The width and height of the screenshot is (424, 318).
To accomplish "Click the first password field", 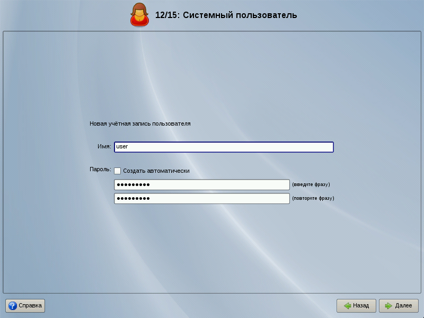I will click(201, 184).
